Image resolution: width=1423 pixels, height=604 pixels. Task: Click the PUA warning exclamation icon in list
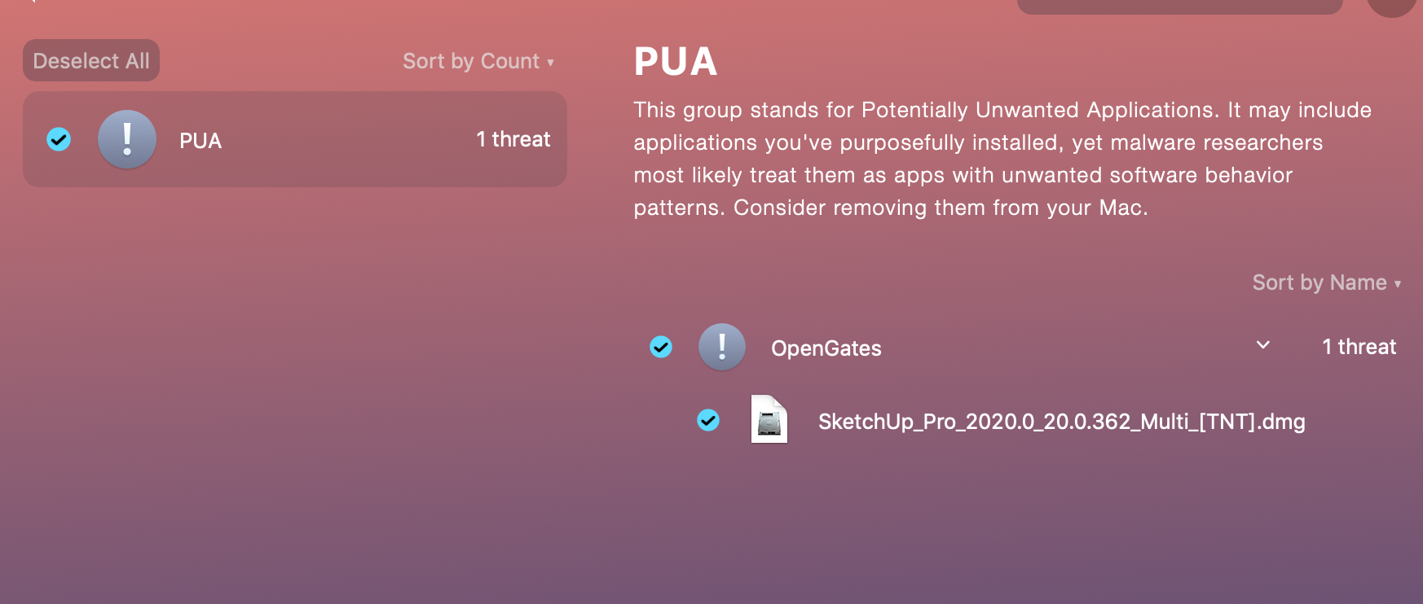127,139
